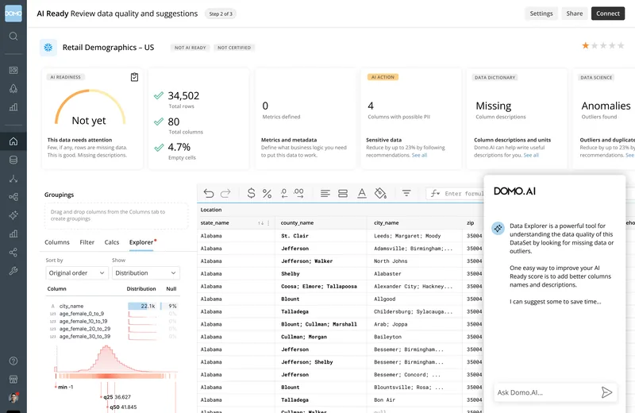
Task: Open the user profile avatar
Action: 13,398
